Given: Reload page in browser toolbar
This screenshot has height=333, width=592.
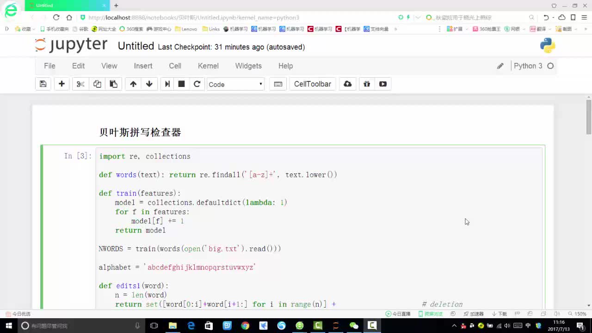Looking at the screenshot, I should pyautogui.click(x=56, y=17).
